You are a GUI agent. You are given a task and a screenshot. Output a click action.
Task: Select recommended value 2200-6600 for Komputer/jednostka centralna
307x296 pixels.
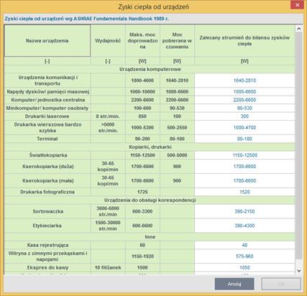(x=244, y=100)
